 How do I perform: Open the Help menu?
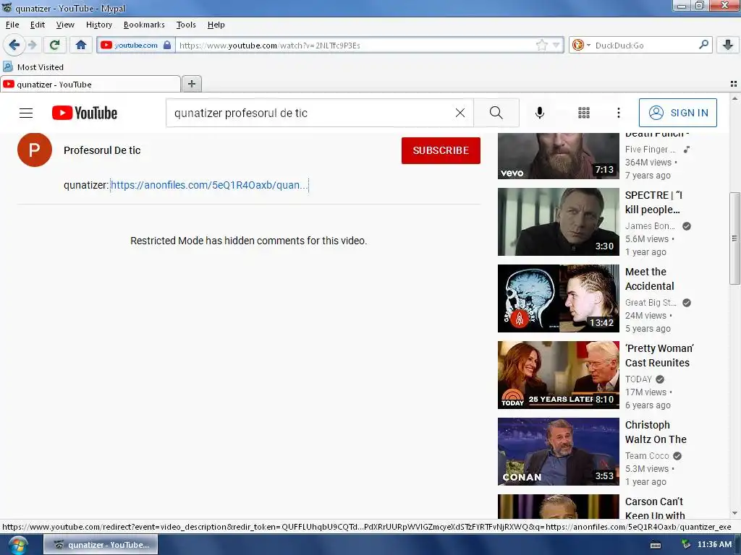[216, 25]
